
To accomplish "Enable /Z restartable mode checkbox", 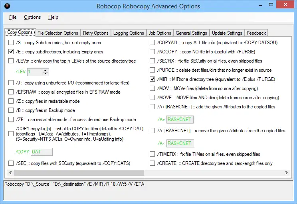I will tap(11, 101).
